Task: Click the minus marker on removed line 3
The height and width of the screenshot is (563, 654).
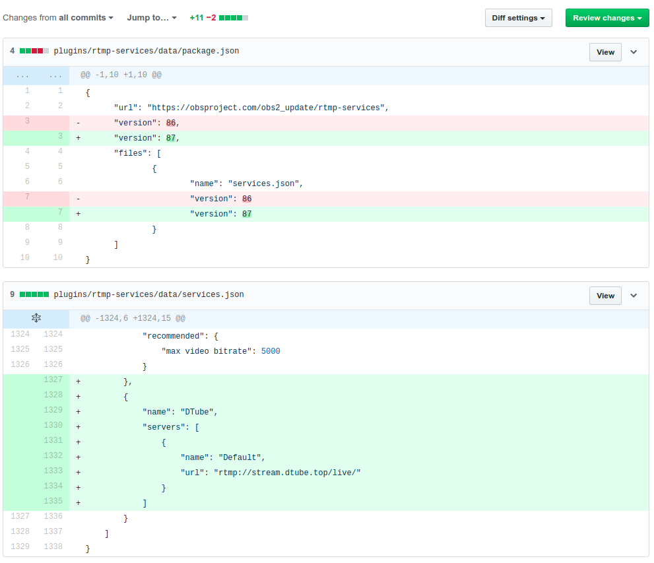Action: click(x=78, y=123)
